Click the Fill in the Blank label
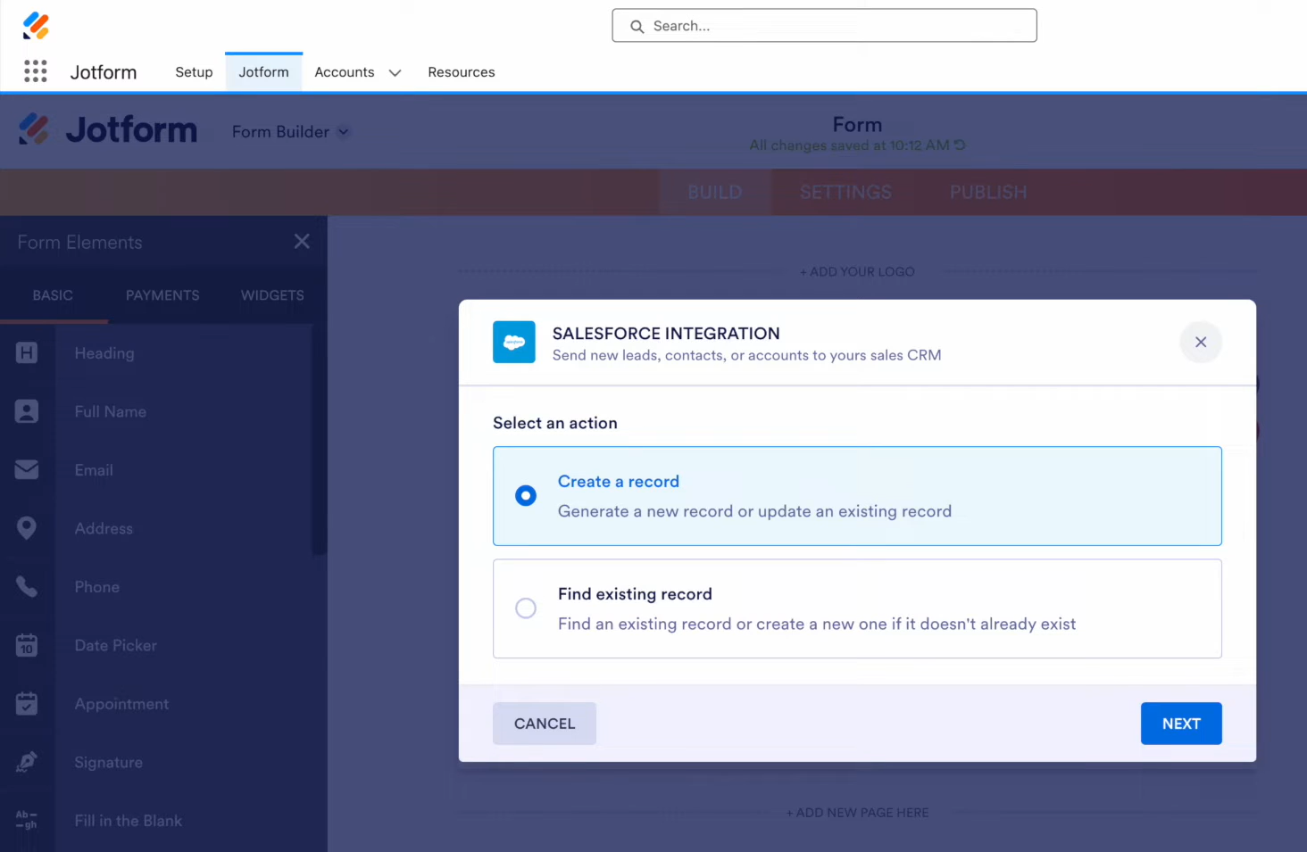 [129, 821]
